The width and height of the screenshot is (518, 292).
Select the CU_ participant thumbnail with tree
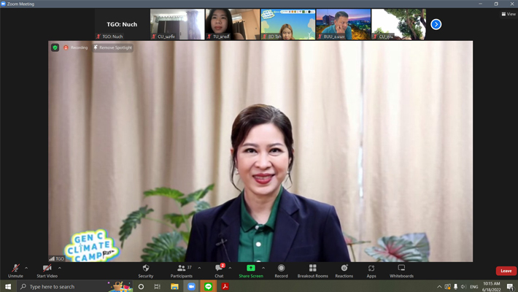click(x=399, y=24)
